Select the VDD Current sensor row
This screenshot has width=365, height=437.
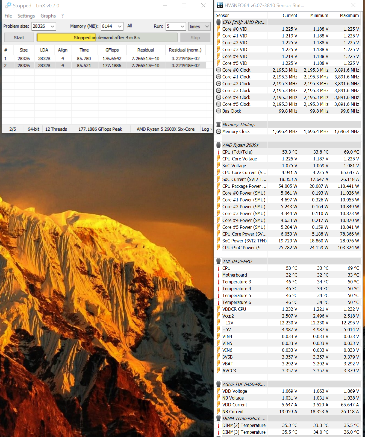pyautogui.click(x=288, y=405)
